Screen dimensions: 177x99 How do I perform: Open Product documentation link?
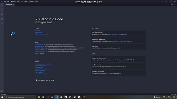[42, 69]
